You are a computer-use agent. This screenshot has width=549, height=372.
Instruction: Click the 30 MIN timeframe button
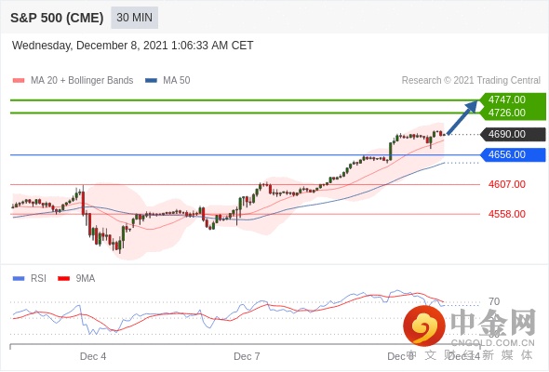coord(134,18)
